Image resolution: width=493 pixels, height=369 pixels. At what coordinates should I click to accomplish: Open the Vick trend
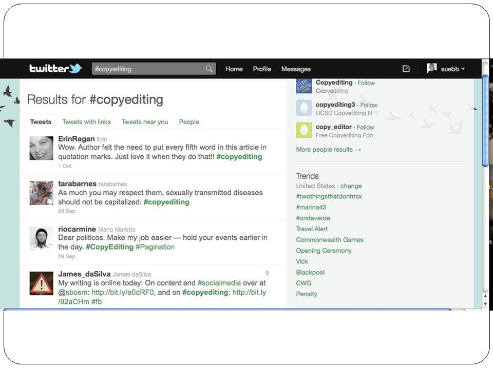pyautogui.click(x=302, y=261)
